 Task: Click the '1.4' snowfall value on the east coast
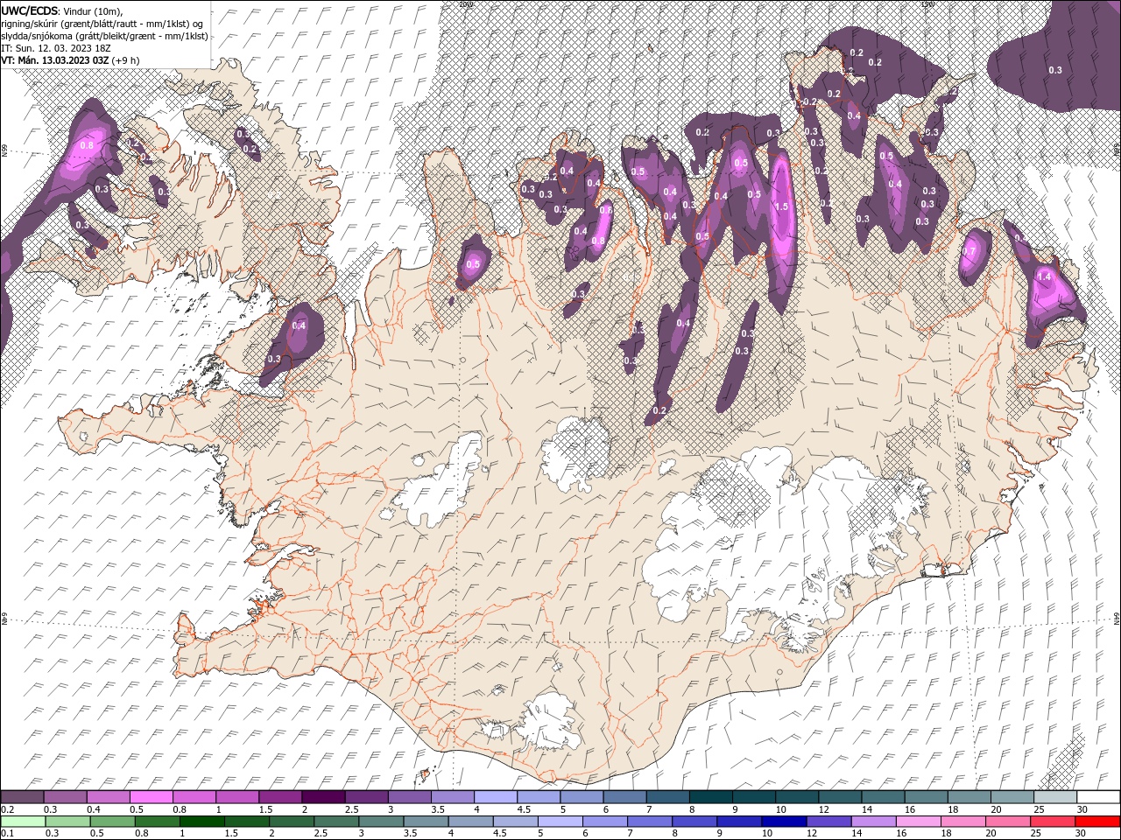tap(1044, 276)
